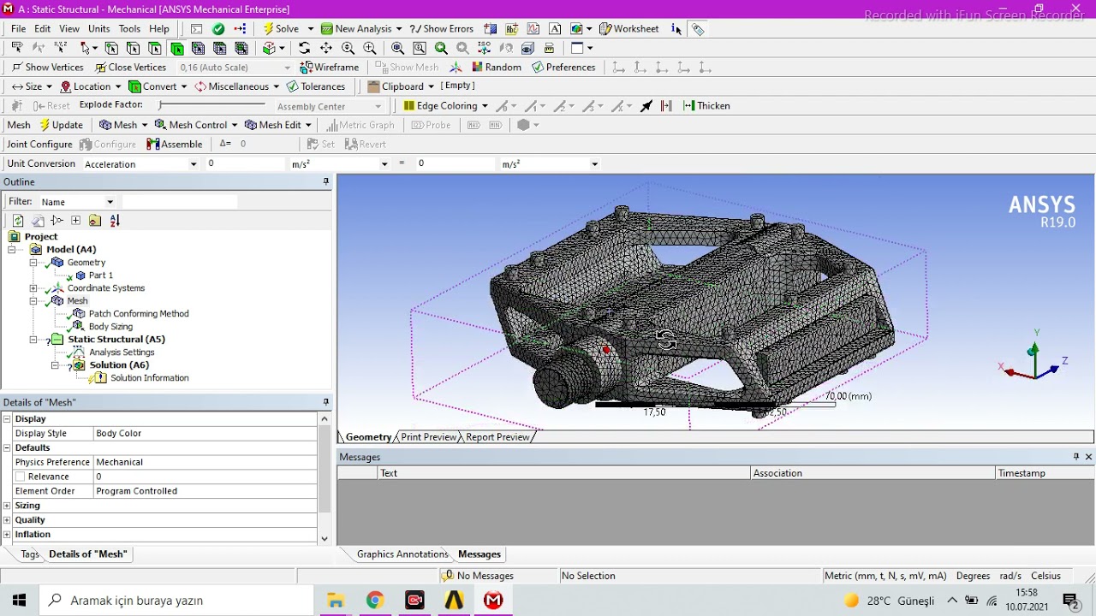Expand the Coordinate Systems tree node

pyautogui.click(x=33, y=288)
